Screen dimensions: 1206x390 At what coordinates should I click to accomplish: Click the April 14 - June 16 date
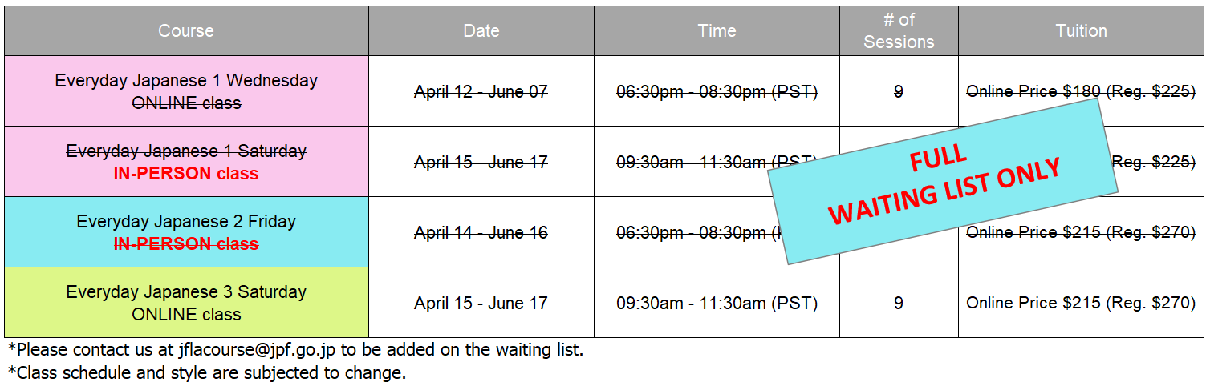coord(481,233)
